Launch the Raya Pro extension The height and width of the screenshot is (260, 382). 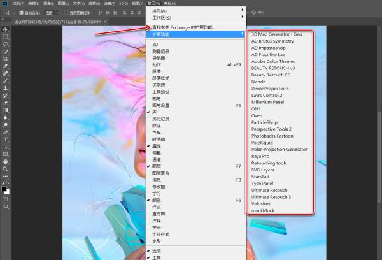click(261, 156)
